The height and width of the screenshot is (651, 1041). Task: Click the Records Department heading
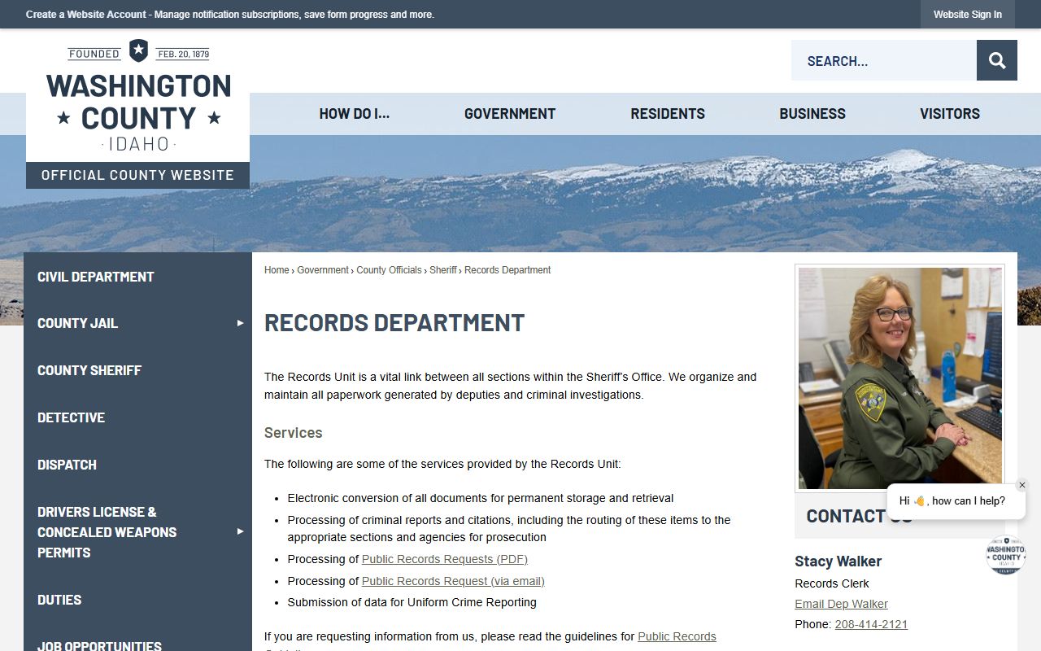click(394, 323)
